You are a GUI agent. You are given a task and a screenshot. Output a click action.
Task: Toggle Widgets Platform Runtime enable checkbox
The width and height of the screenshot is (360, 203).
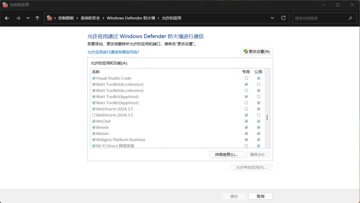point(94,140)
